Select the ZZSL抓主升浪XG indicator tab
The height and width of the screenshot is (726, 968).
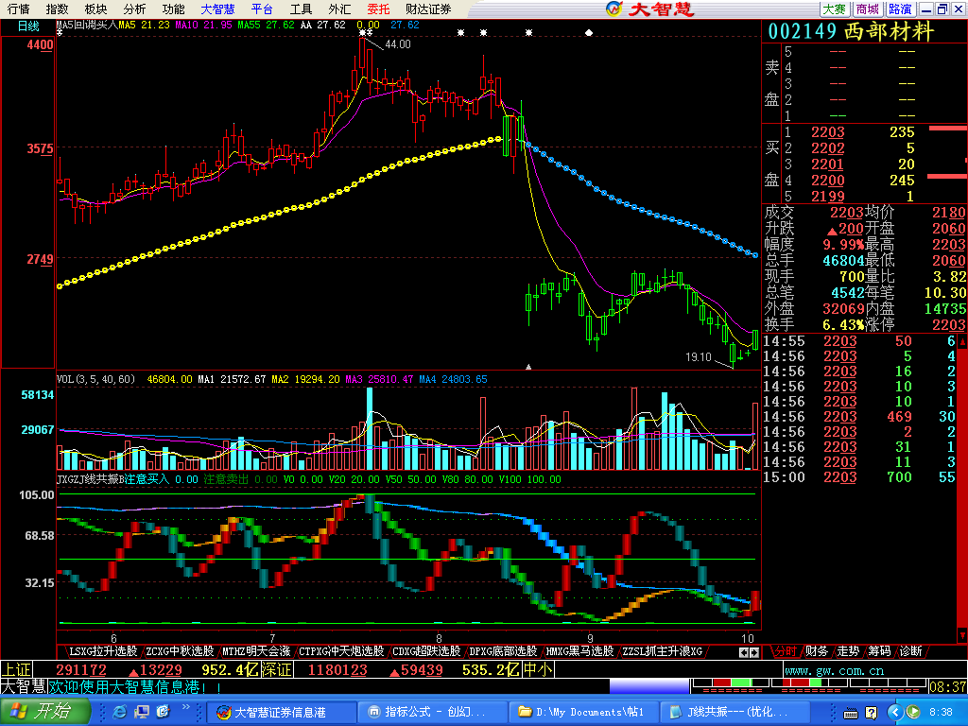click(662, 651)
